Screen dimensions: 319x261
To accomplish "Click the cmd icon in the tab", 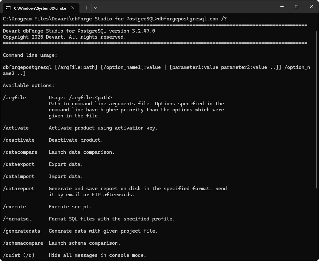I will click(x=8, y=8).
